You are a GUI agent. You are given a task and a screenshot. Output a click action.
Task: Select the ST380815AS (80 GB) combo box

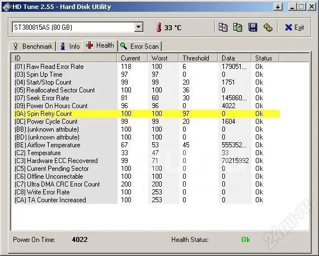(78, 27)
